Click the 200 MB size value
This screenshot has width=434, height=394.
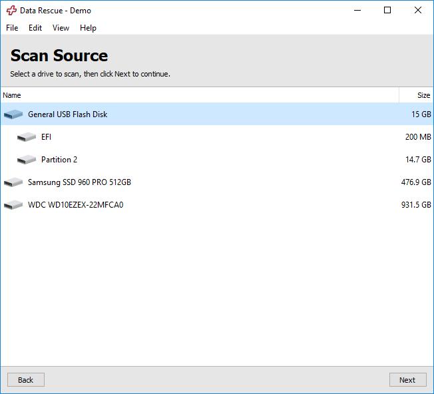[418, 136]
